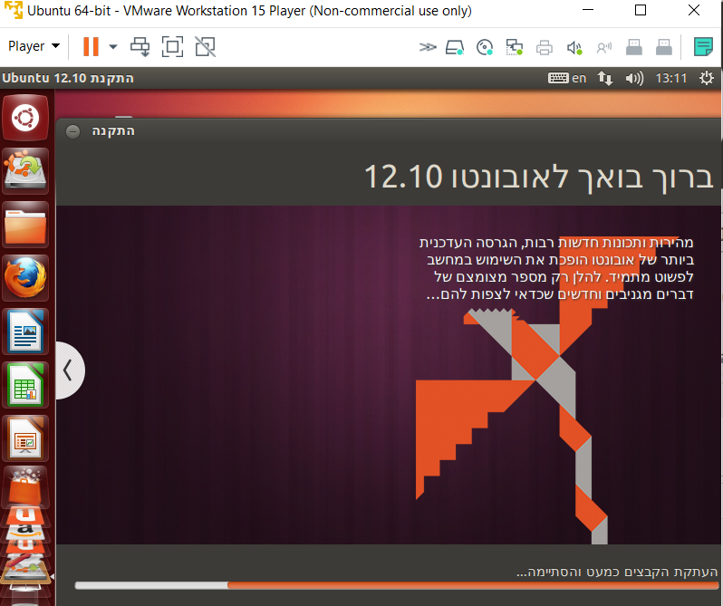Launch Firefox web browser
Screen dimensions: 723x606
click(x=25, y=278)
